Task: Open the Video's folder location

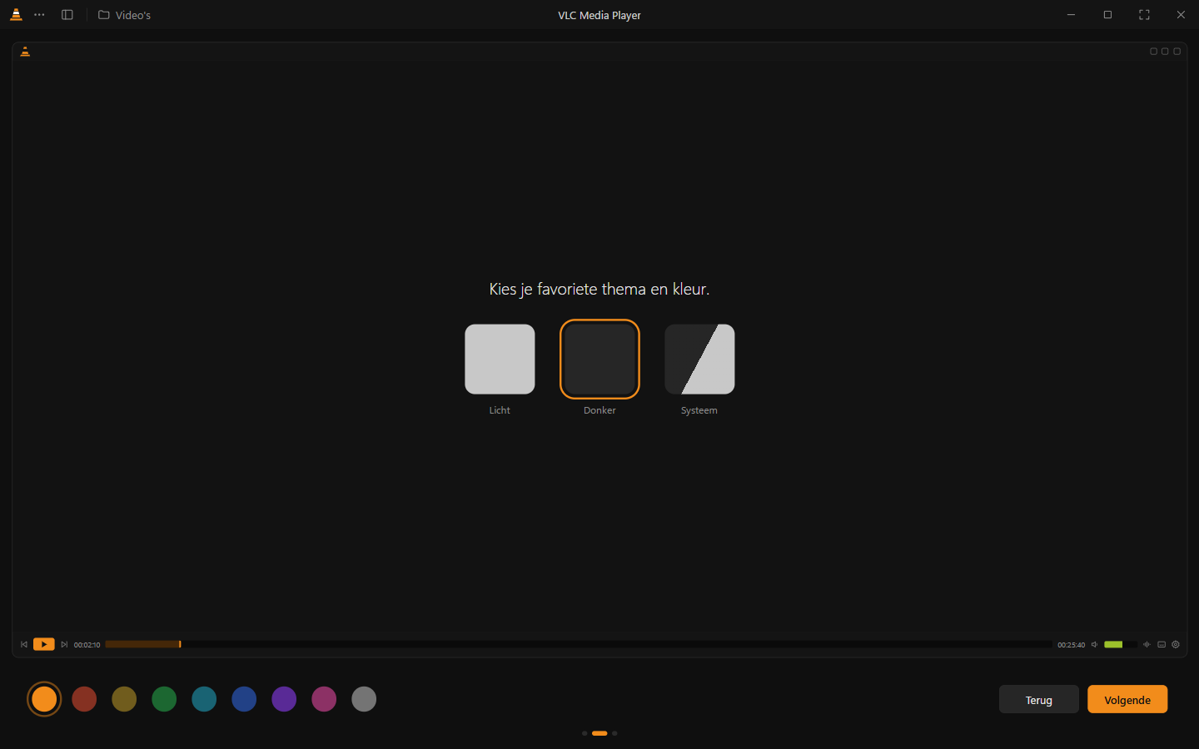Action: (x=125, y=15)
